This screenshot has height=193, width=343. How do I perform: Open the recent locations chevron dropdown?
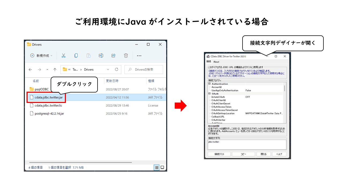click(47, 69)
